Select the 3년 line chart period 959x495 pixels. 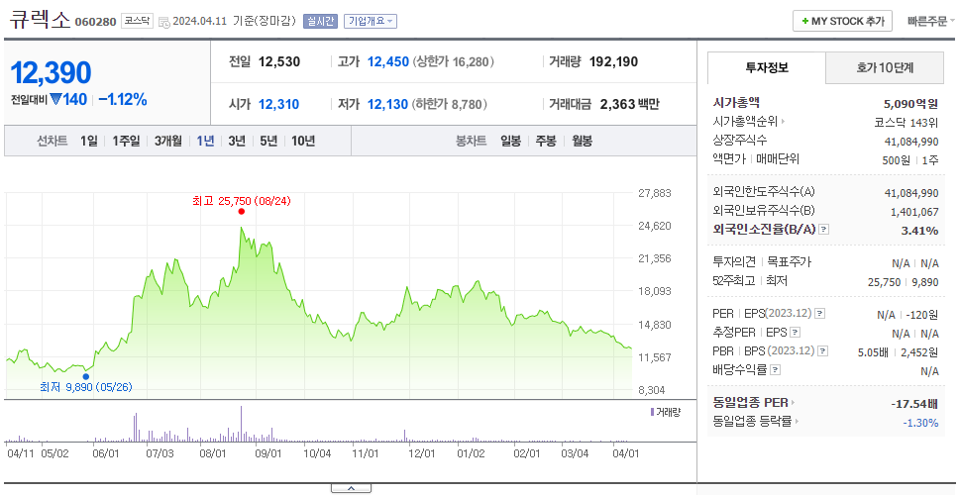click(237, 142)
